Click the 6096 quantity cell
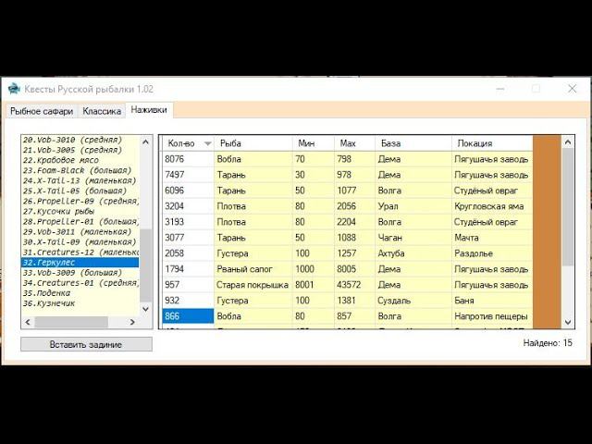 188,191
